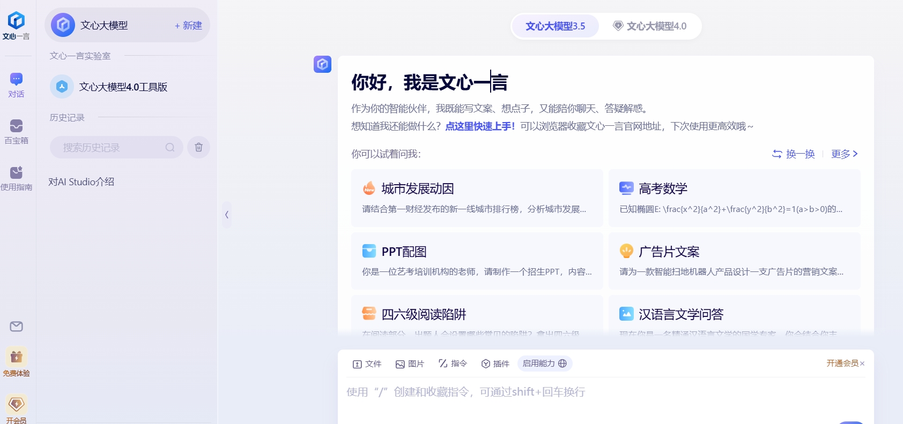Expand more suggestions with 更多

point(845,154)
